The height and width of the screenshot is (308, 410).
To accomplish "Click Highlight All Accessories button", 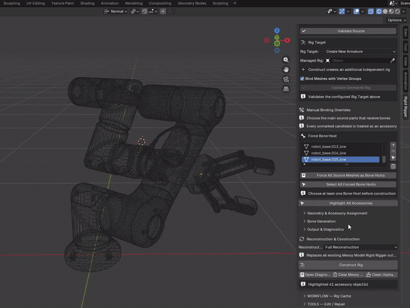I will [348, 203].
